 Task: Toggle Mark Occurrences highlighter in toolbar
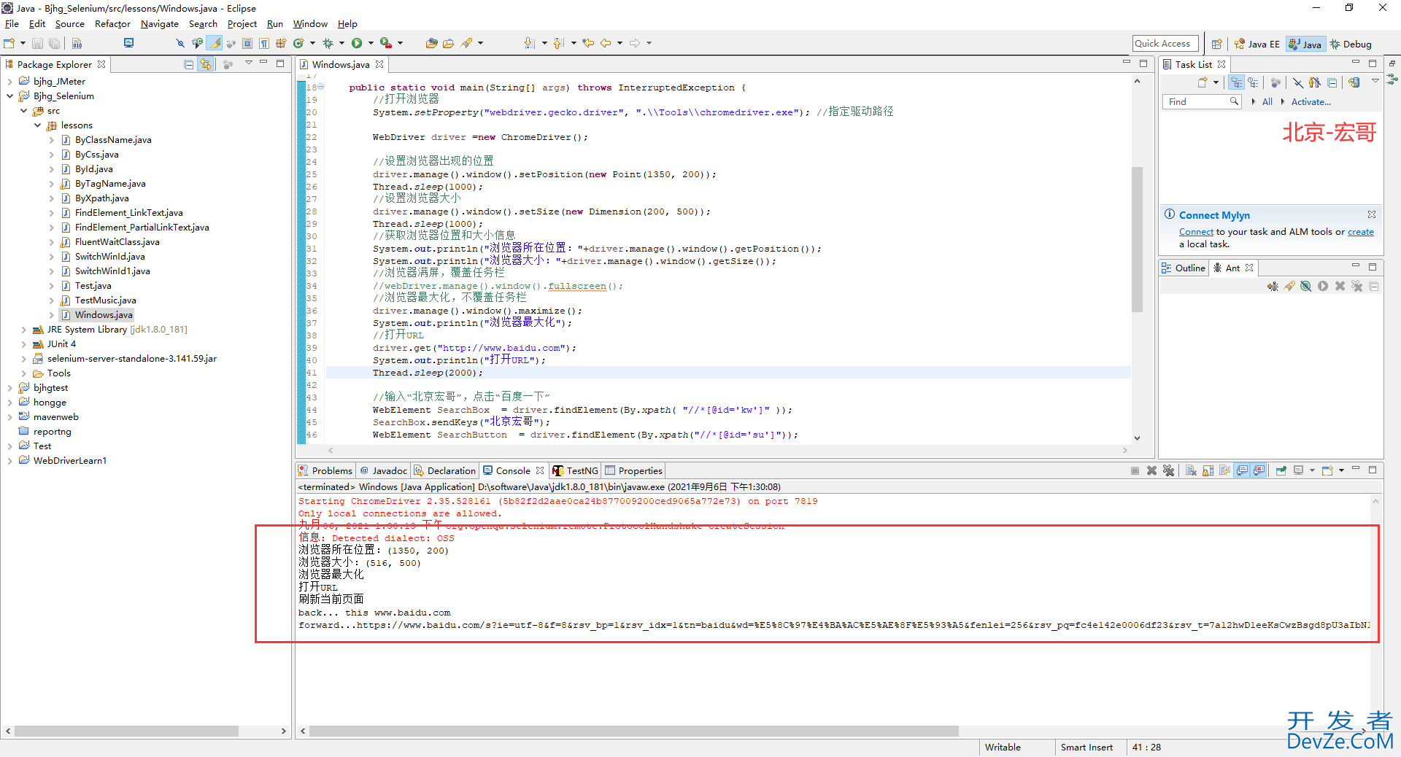tap(215, 44)
